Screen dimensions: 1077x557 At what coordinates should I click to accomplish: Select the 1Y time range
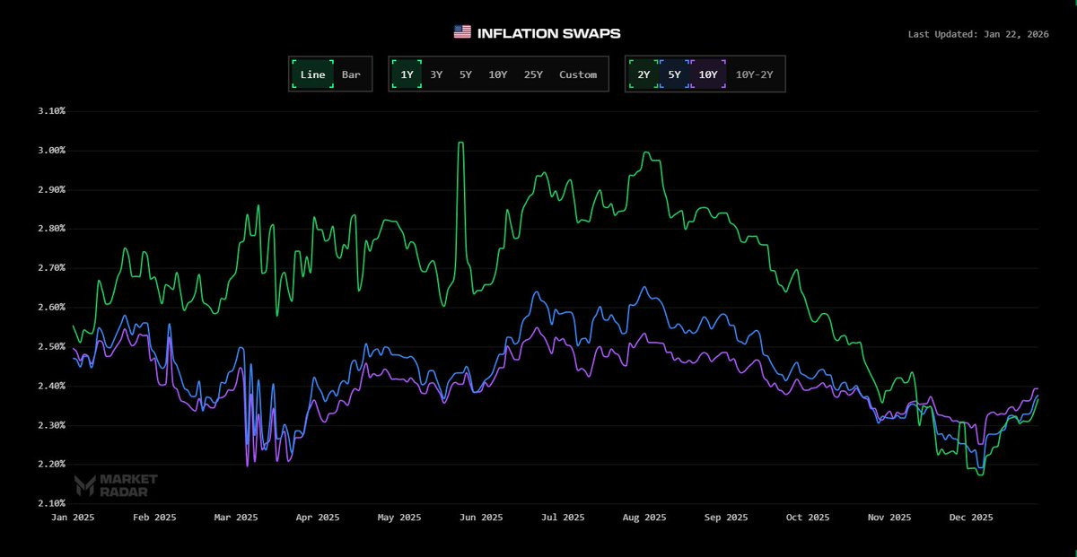407,74
